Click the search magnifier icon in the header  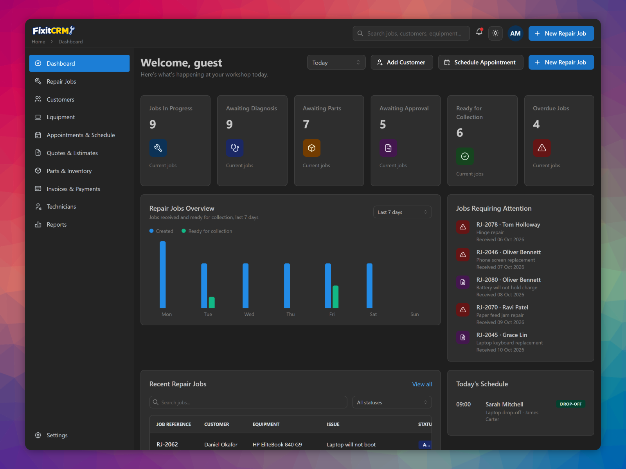pyautogui.click(x=360, y=34)
